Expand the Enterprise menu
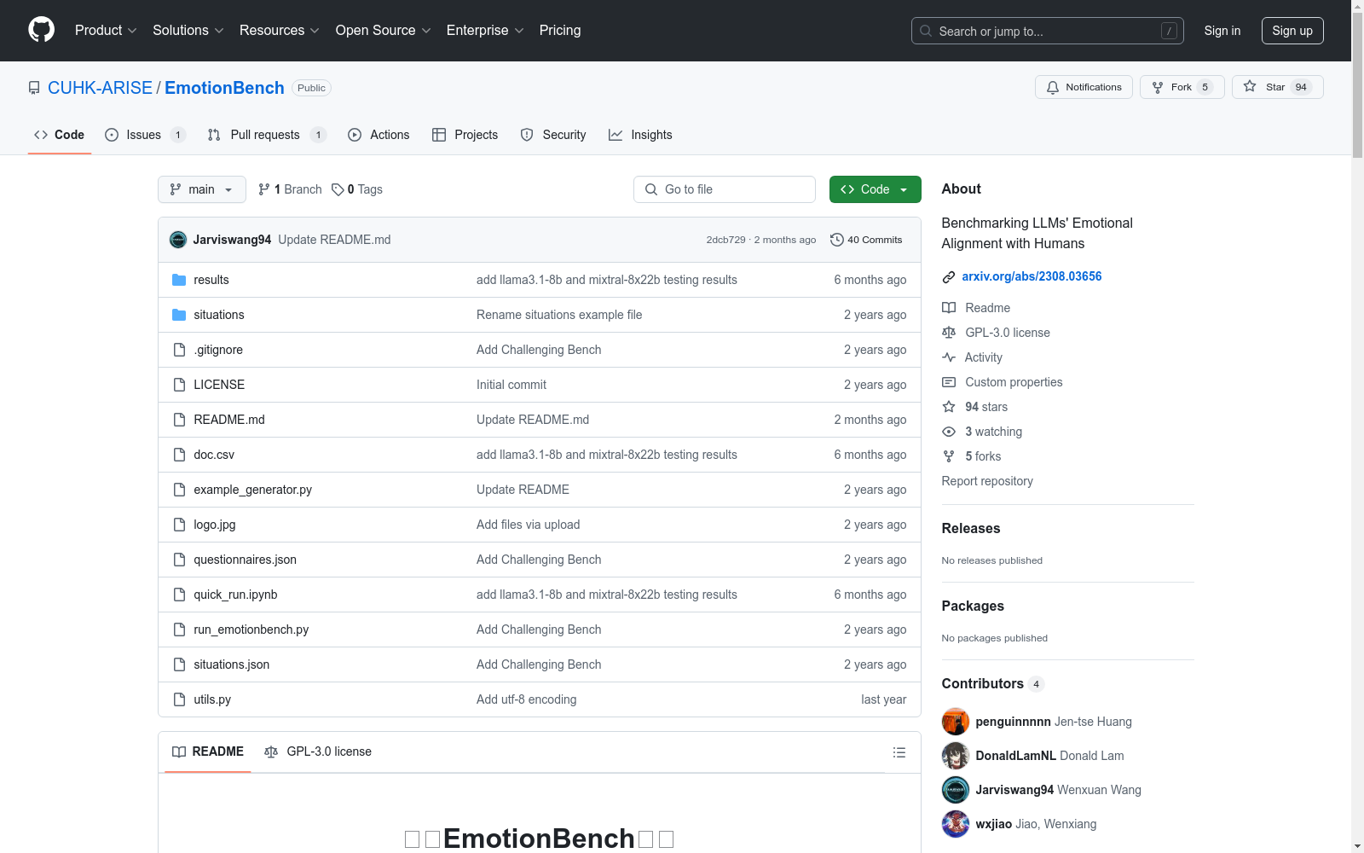Image resolution: width=1364 pixels, height=853 pixels. tap(485, 31)
